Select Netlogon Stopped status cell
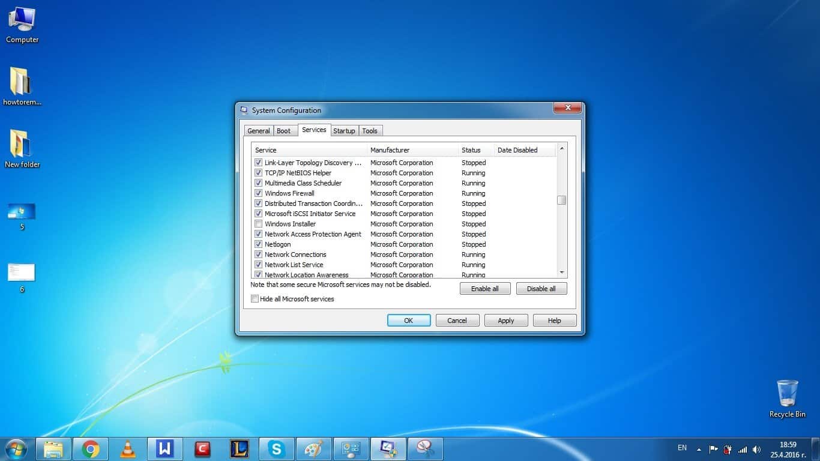The width and height of the screenshot is (820, 461). click(474, 244)
